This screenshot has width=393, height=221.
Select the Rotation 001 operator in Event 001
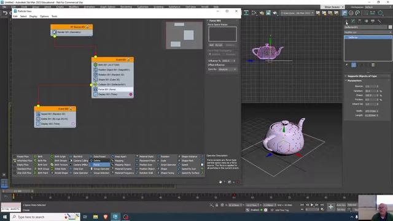[112, 75]
